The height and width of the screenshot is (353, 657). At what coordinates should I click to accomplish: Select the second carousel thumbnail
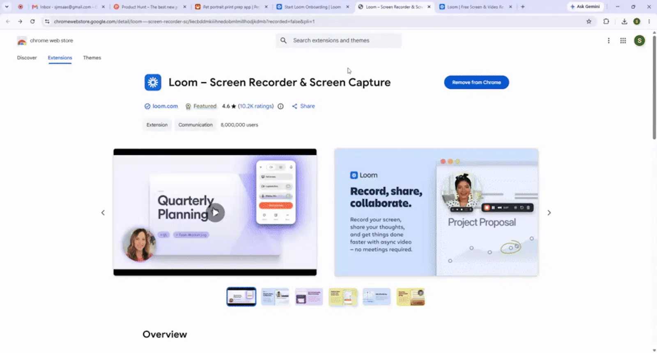coord(275,297)
